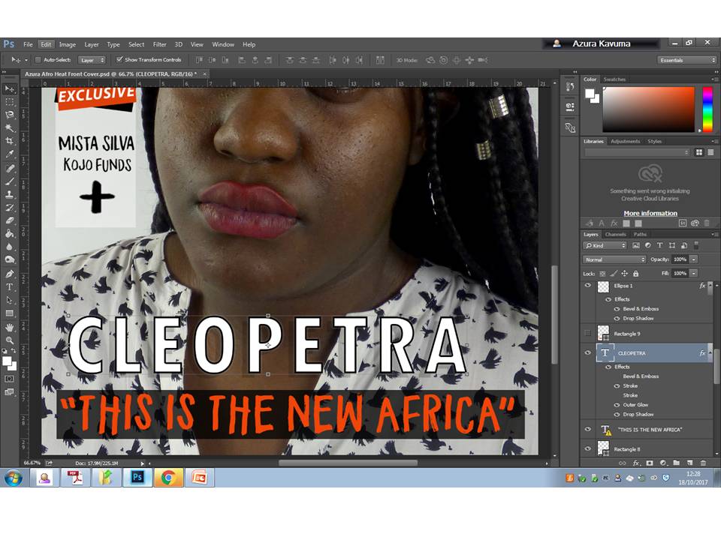Viewport: 721px width, 540px height.
Task: Hide the CLEOPETRA text layer
Action: [x=587, y=352]
